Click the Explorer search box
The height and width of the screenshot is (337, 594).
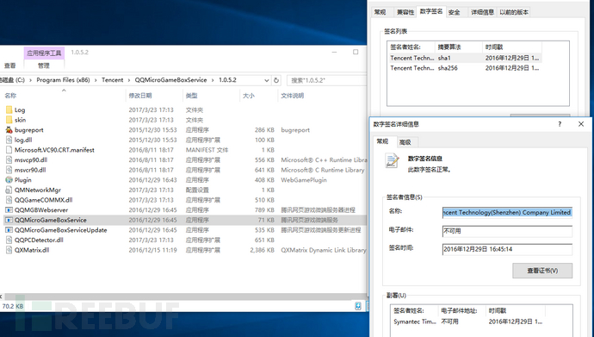[326, 80]
